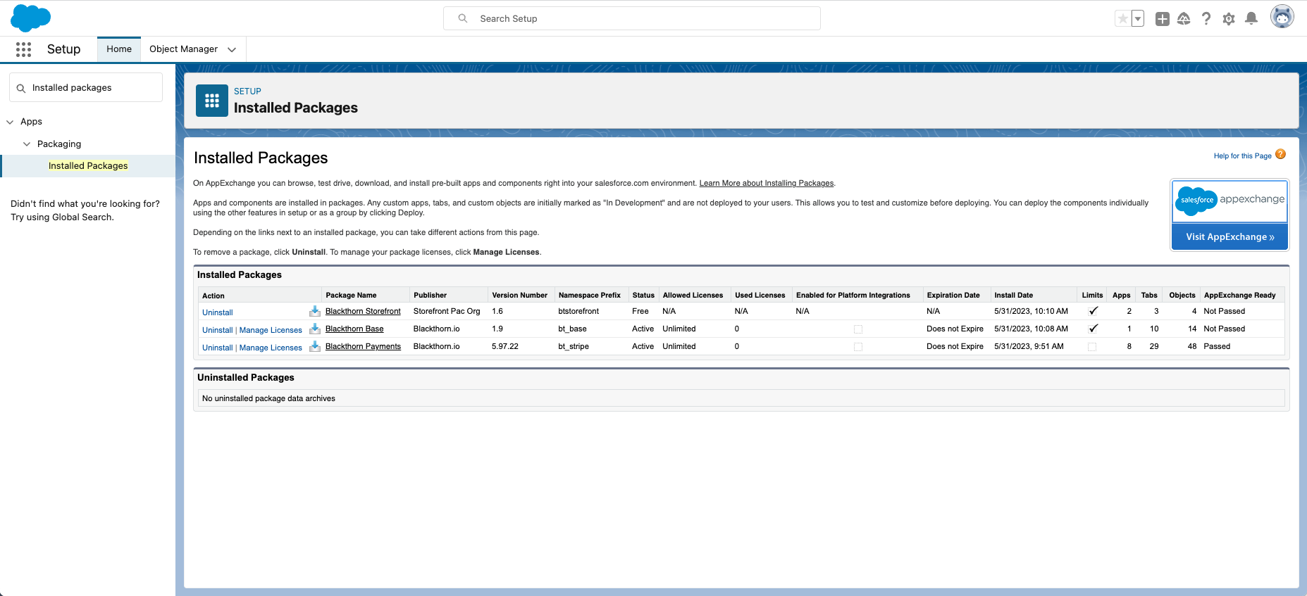Focus the Search Setup field
Screen dimensions: 1307x596
(632, 18)
